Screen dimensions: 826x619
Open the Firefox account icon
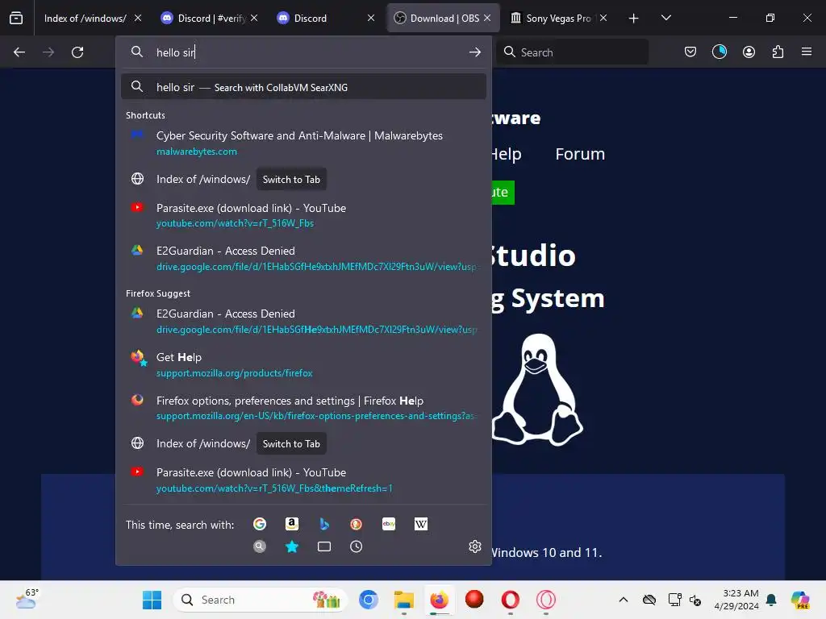[x=749, y=52]
